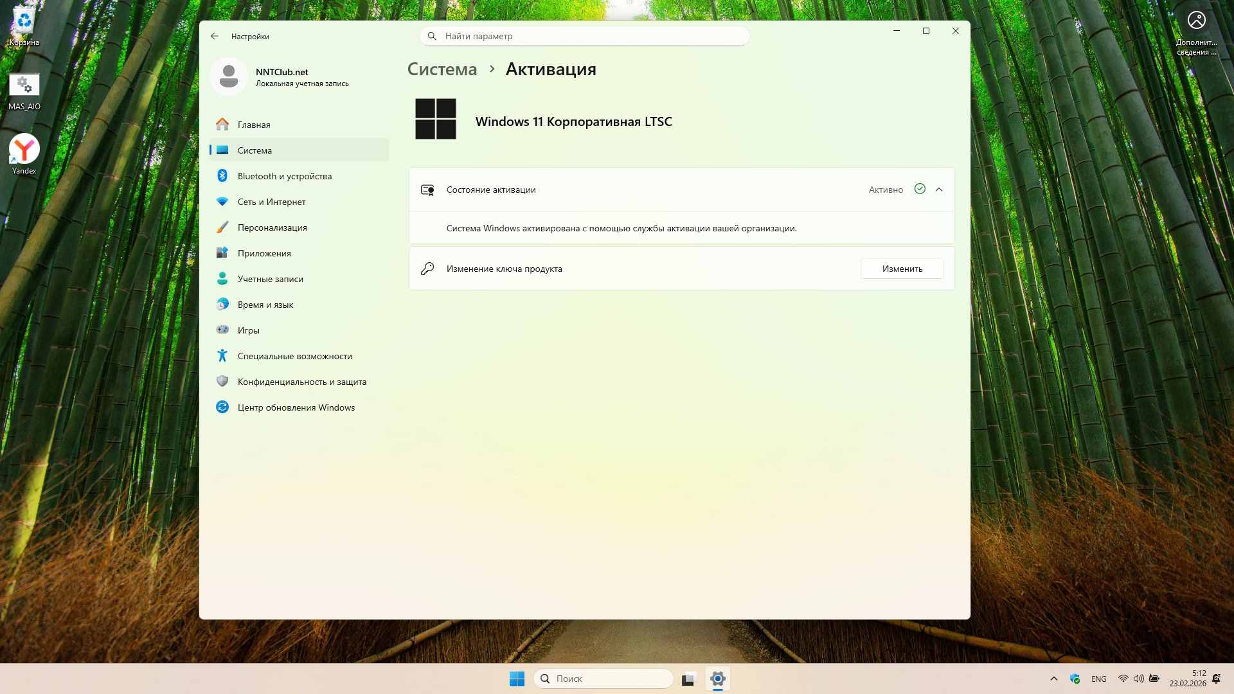This screenshot has width=1234, height=694.
Task: Open Конфиденциальность и защита settings
Action: [301, 382]
